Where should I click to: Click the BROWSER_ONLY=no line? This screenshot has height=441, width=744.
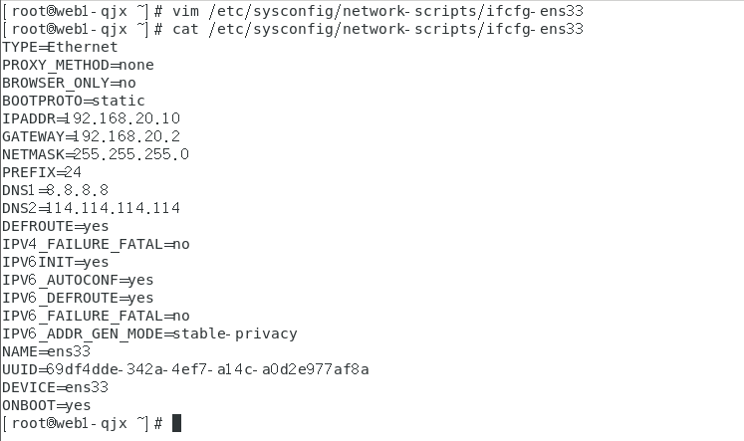pyautogui.click(x=69, y=83)
